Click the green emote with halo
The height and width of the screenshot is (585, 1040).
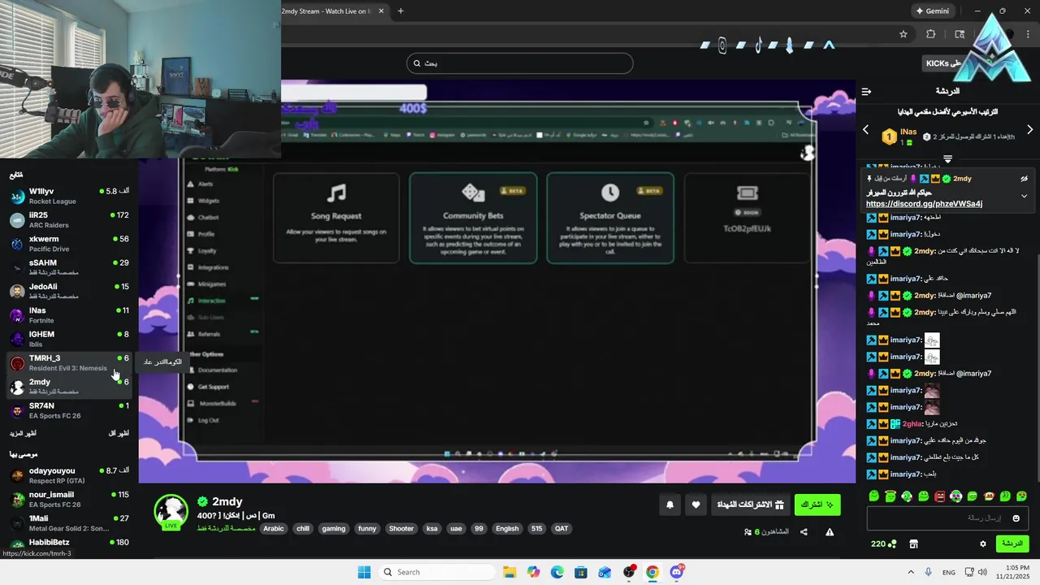[890, 496]
